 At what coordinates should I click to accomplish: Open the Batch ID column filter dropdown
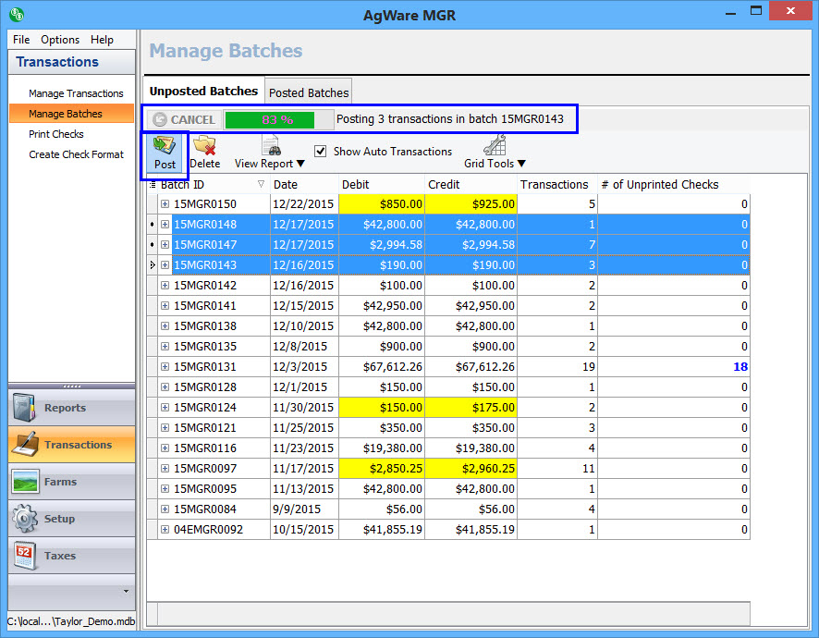pyautogui.click(x=261, y=185)
